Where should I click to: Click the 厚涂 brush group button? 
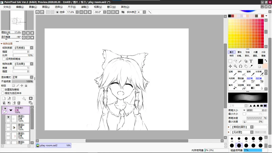(x=240, y=52)
